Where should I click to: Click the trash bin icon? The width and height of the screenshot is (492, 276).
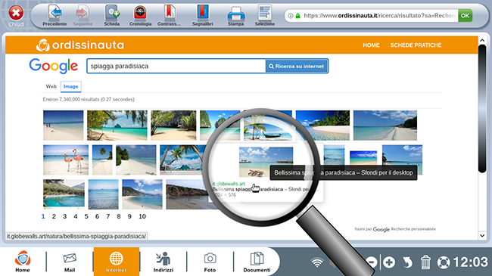pos(425,262)
